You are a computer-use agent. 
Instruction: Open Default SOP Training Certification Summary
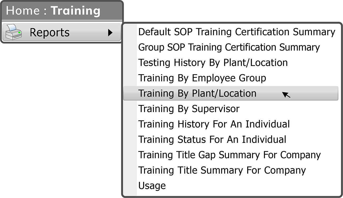click(x=237, y=32)
